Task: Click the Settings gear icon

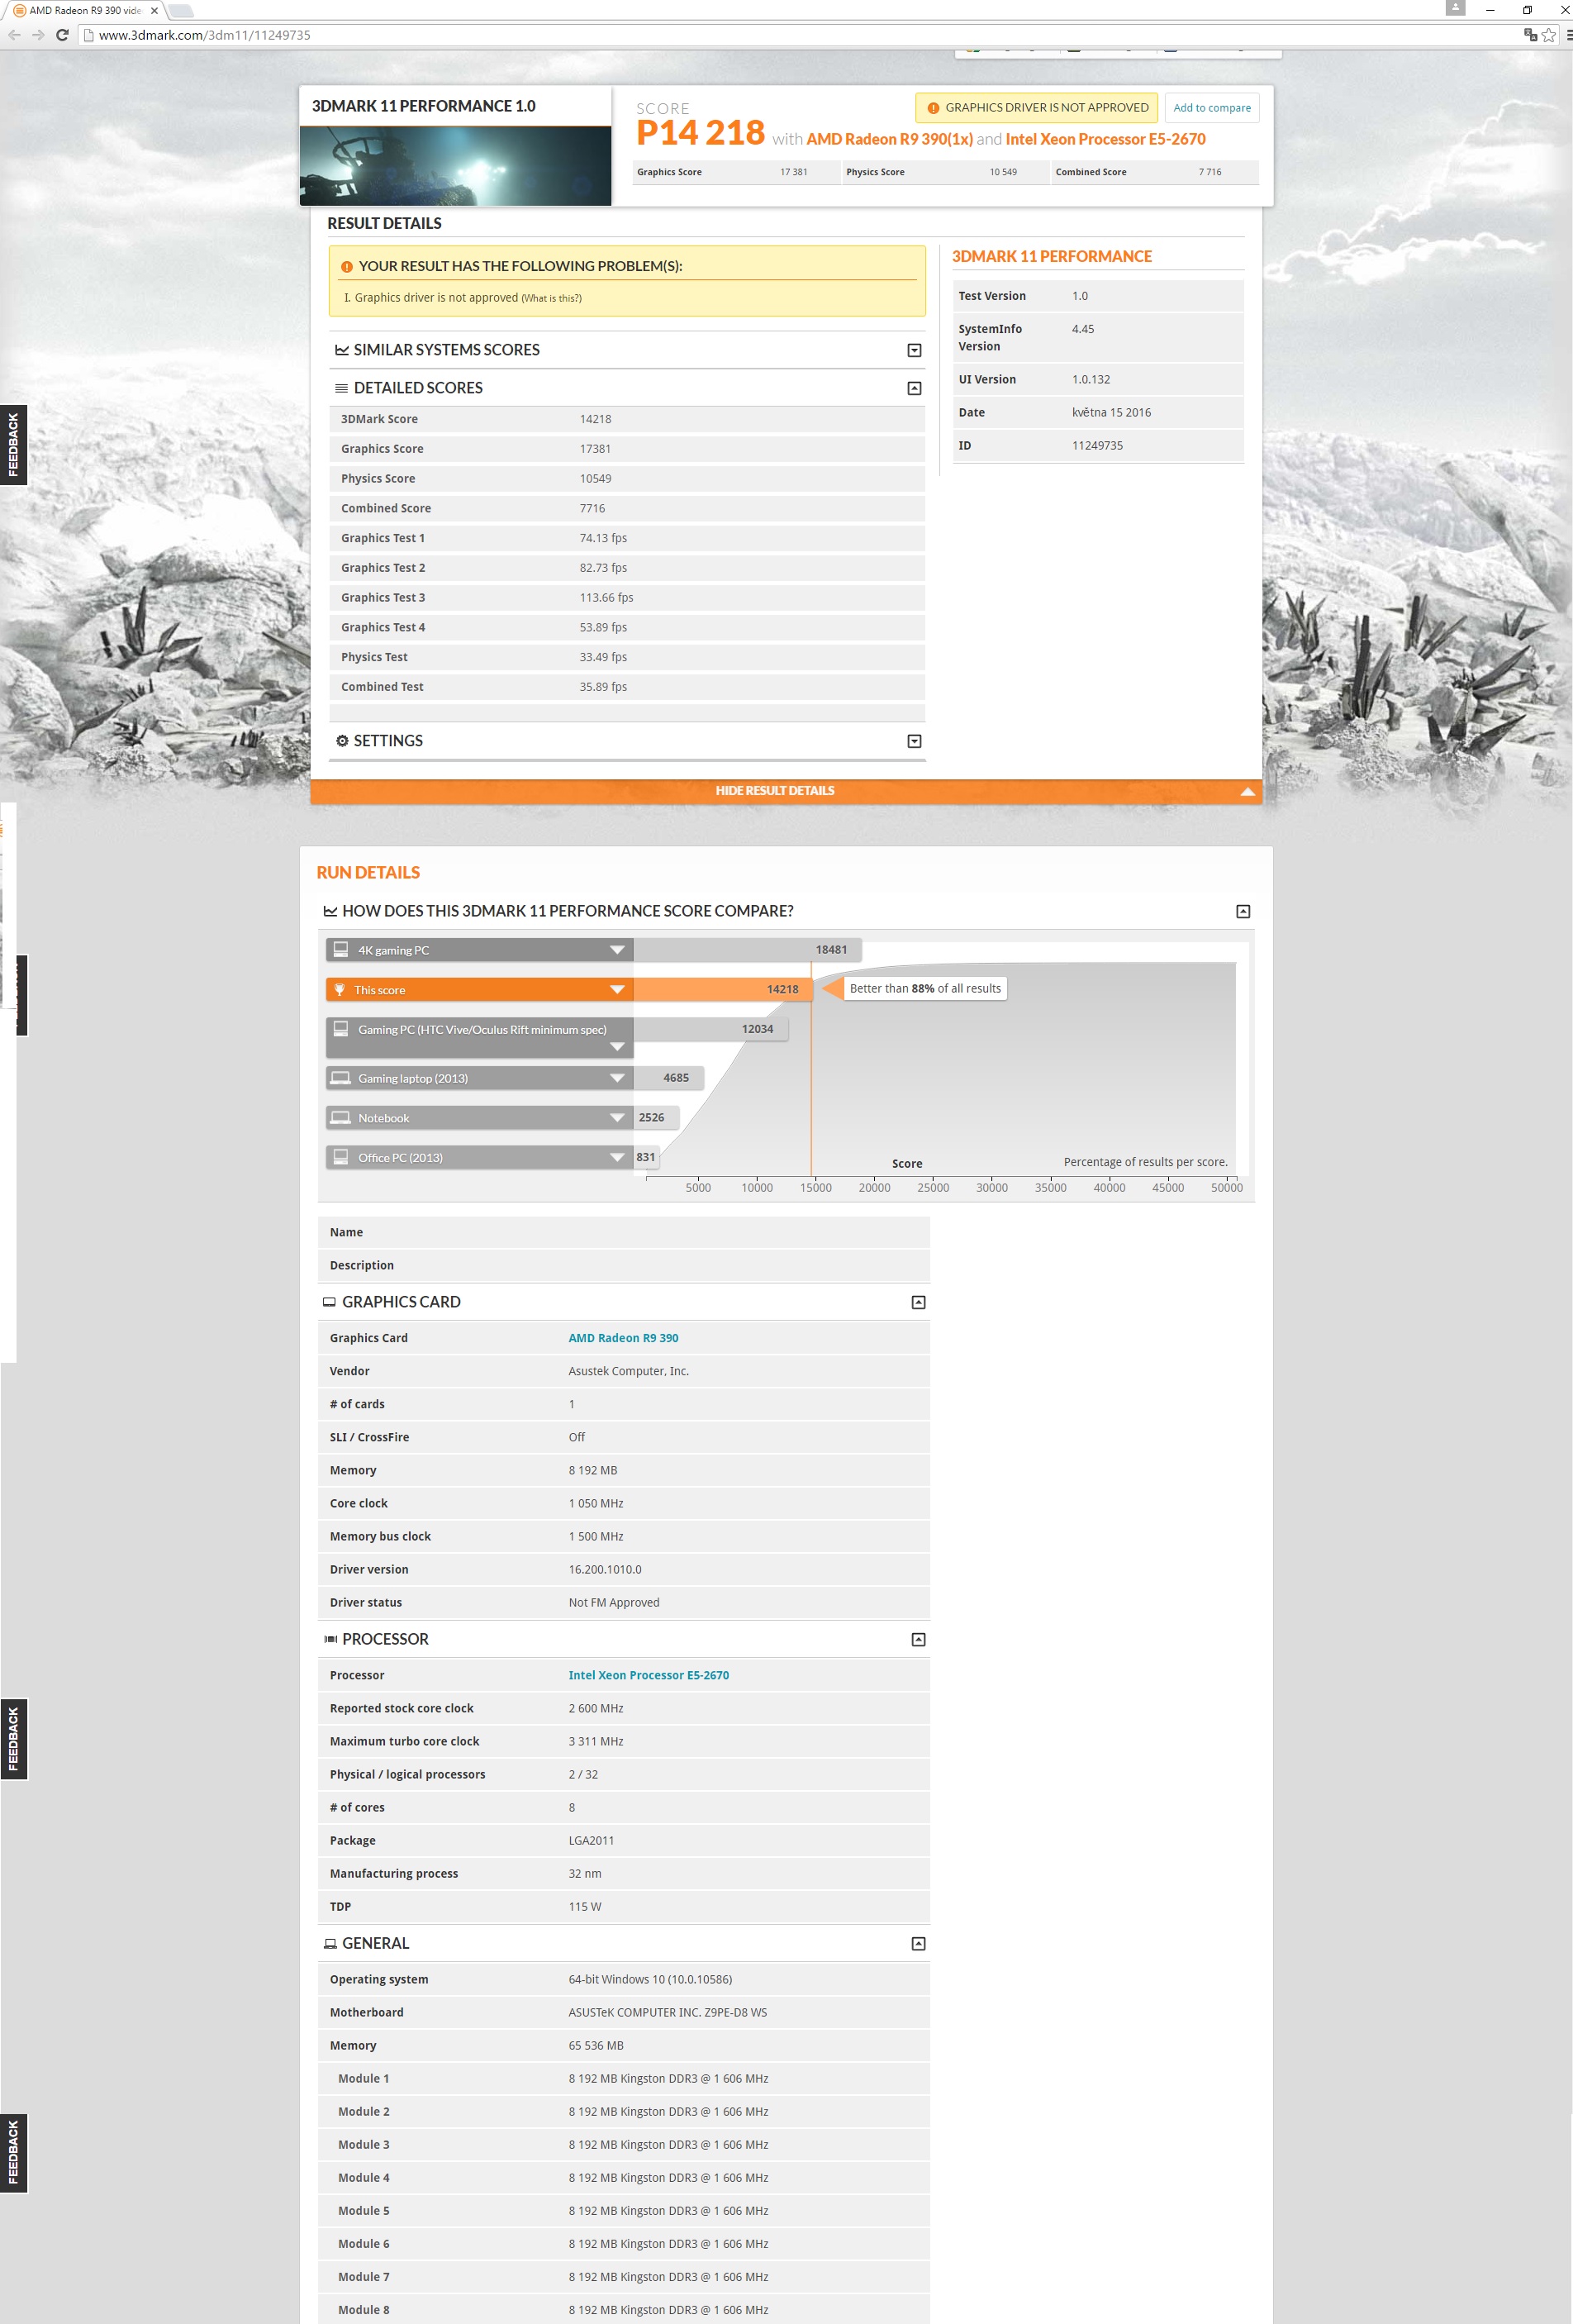Action: (342, 741)
